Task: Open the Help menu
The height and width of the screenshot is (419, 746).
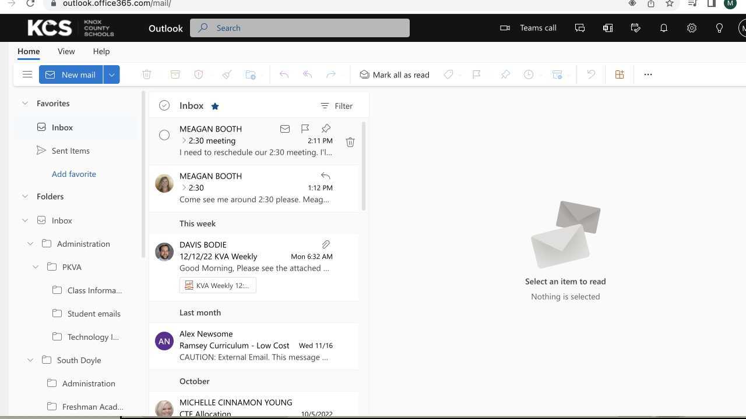Action: [101, 51]
